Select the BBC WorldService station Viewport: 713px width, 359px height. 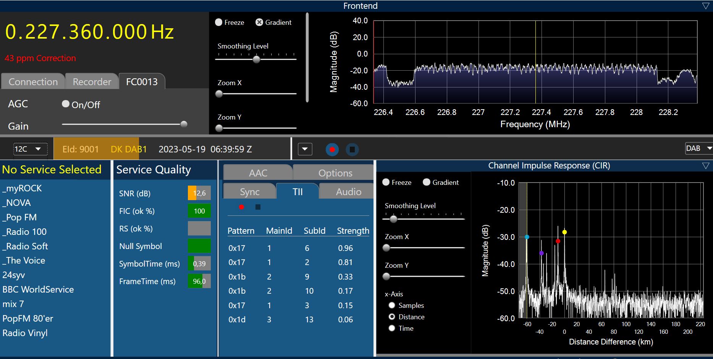coord(38,289)
